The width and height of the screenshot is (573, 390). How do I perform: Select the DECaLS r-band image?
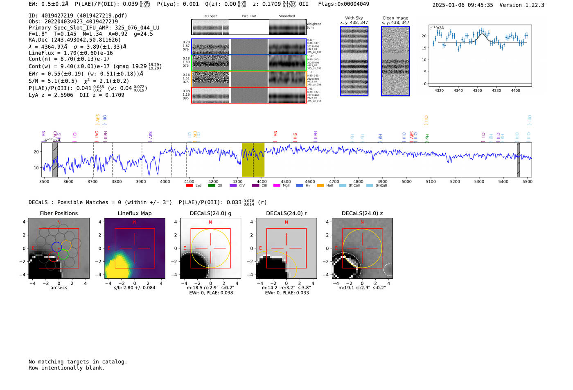(x=286, y=248)
